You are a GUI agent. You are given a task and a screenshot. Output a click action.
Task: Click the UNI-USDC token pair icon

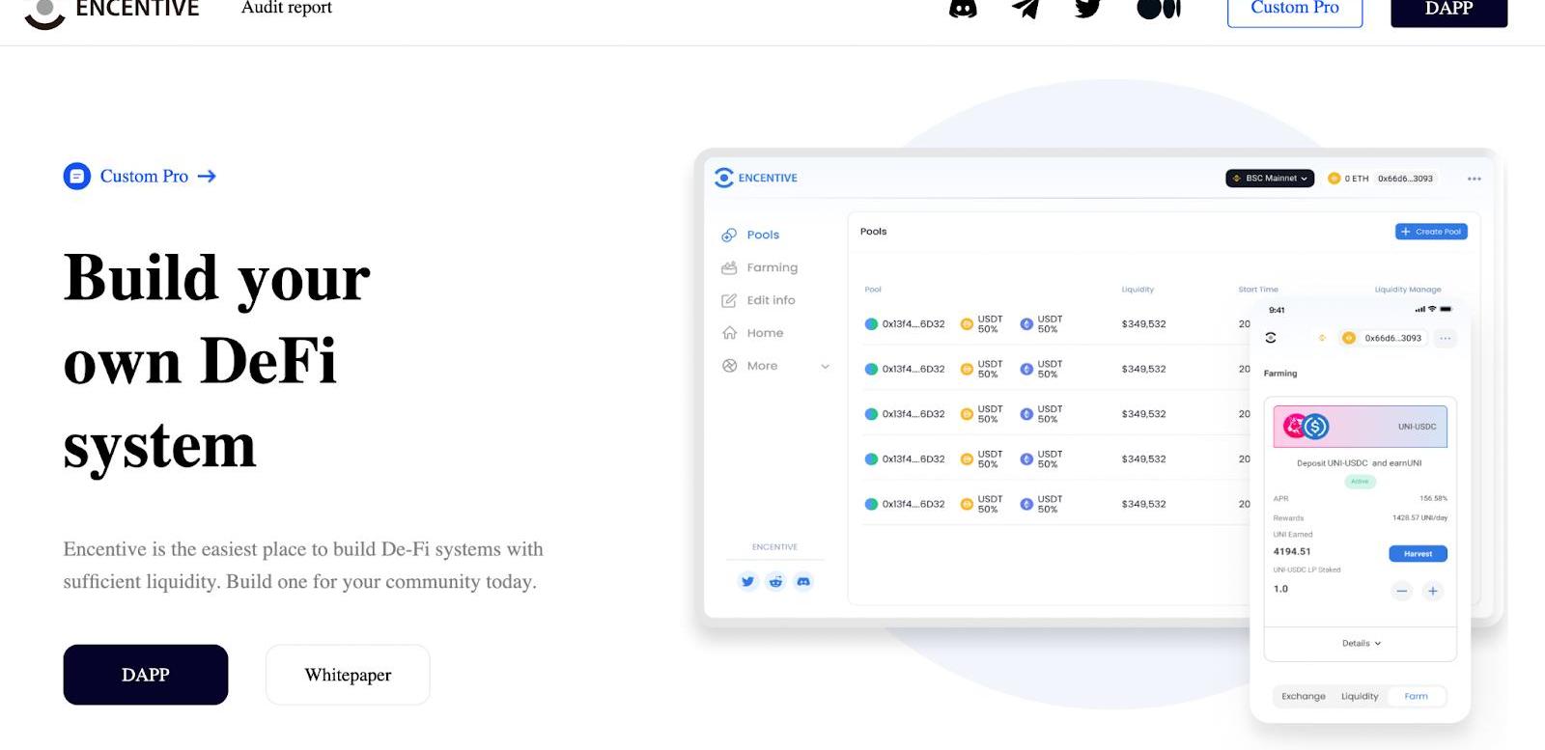pos(1306,426)
